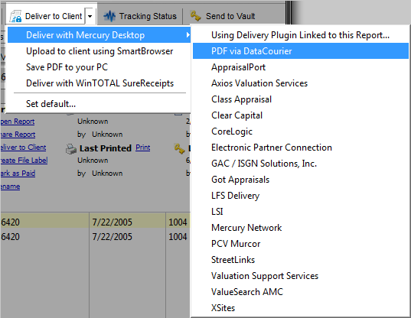Click the Share Report link

[18, 135]
